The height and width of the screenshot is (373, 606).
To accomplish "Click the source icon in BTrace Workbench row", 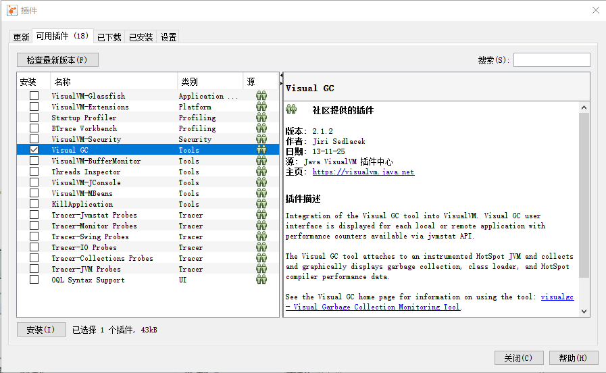I will pos(261,128).
